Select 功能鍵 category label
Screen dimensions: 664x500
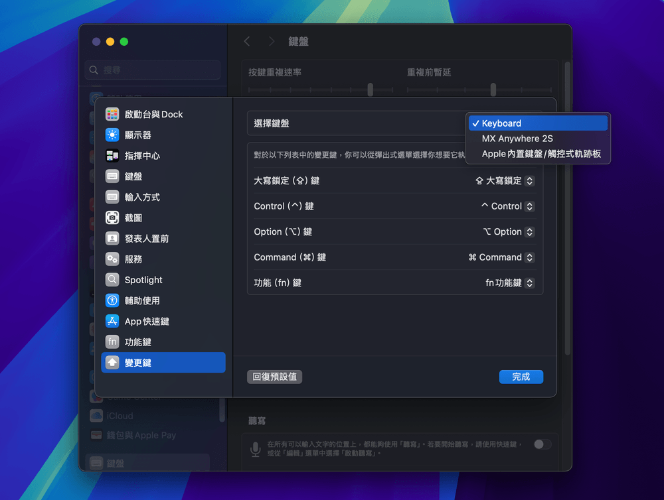138,342
